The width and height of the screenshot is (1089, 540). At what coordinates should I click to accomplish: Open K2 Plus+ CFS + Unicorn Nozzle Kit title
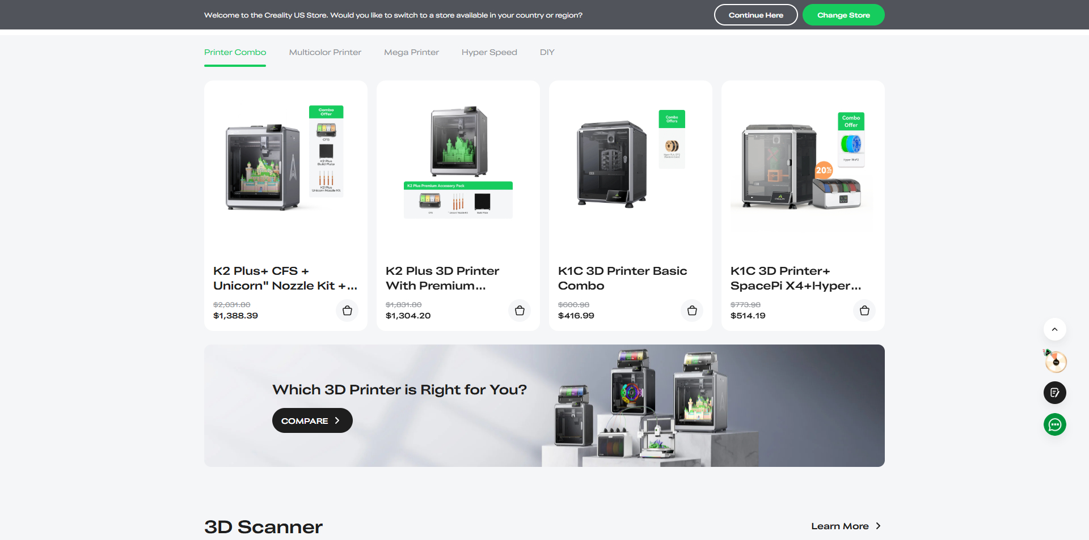point(285,278)
